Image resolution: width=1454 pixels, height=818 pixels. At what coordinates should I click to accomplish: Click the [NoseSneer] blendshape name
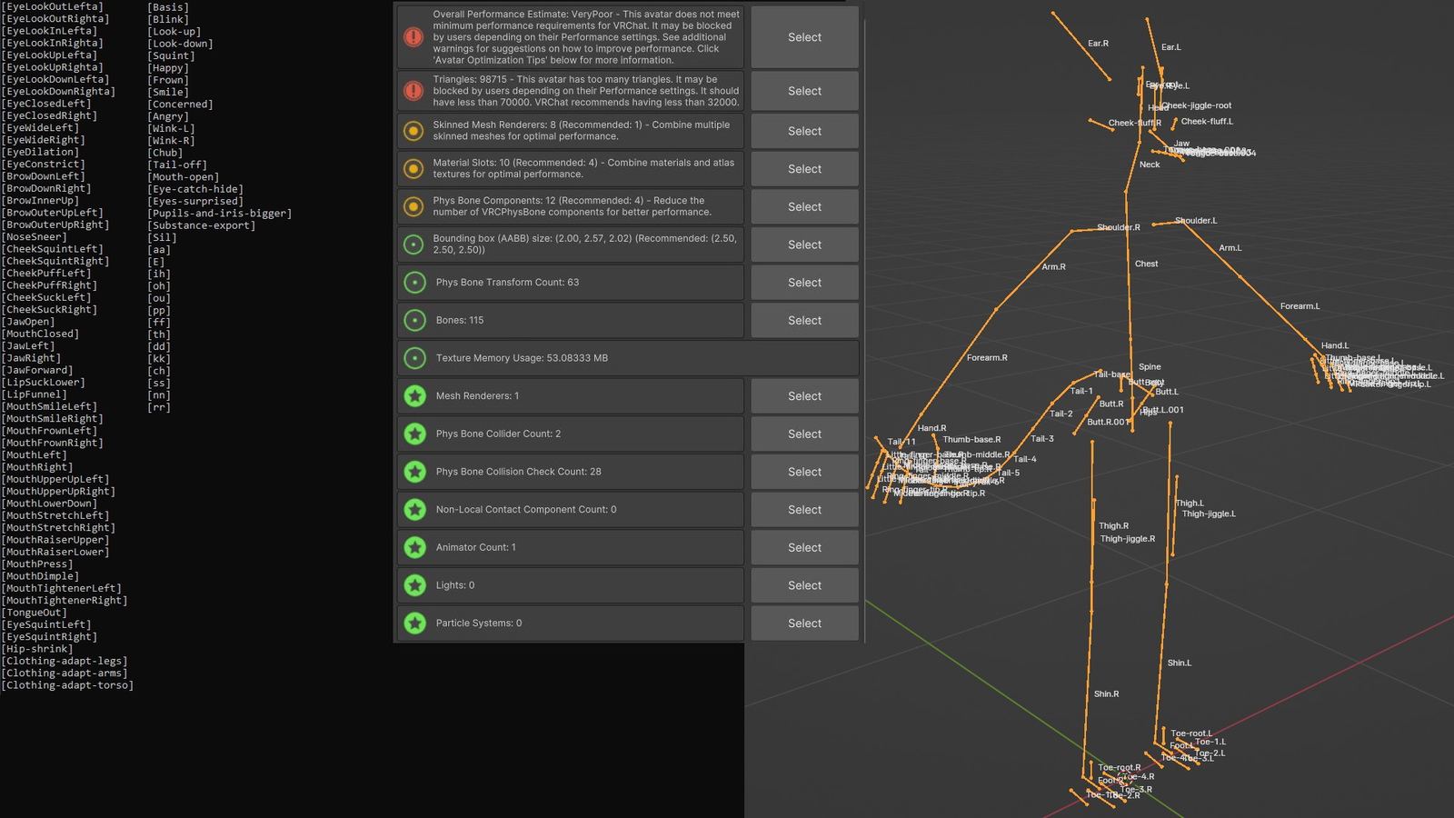[x=34, y=237]
